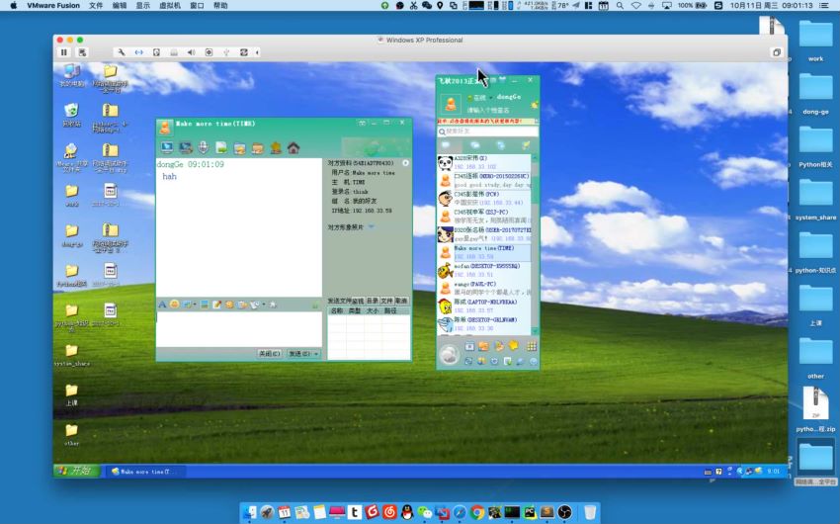Viewport: 840px width, 524px height.
Task: Click VMware USB device icon
Action: tap(226, 52)
